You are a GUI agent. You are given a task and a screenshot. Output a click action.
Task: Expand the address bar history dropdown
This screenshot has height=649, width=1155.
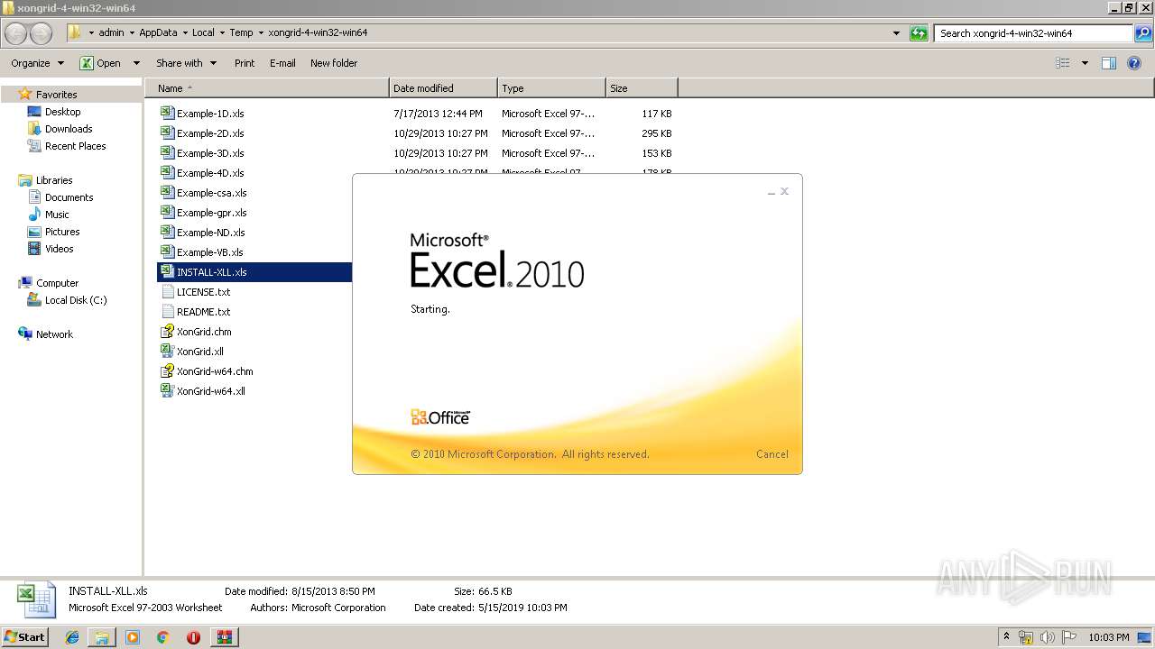coord(896,33)
